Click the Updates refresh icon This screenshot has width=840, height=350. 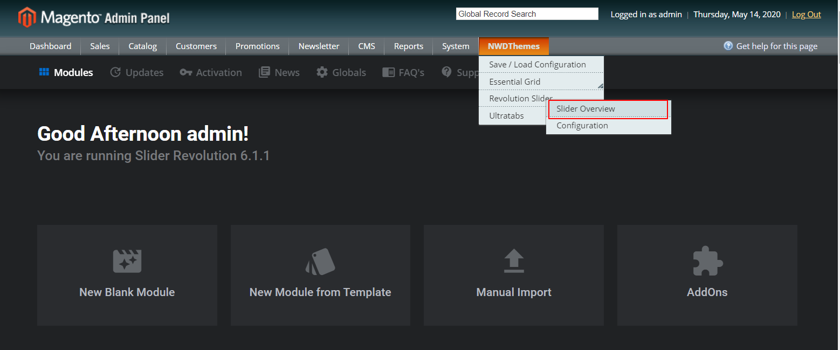click(115, 72)
